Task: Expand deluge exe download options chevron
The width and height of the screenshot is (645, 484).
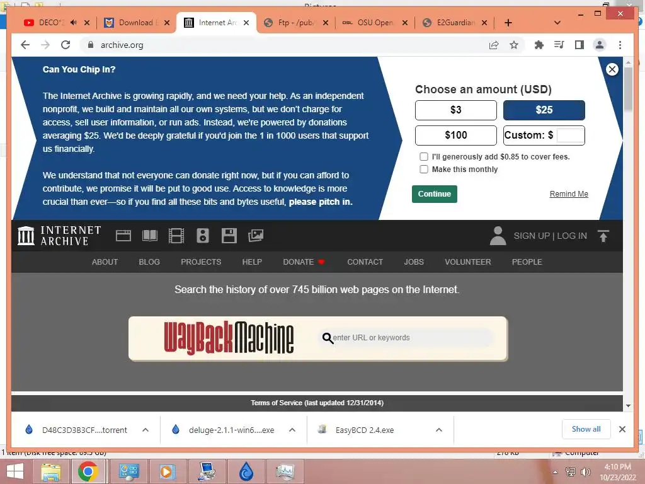Action: (x=292, y=430)
